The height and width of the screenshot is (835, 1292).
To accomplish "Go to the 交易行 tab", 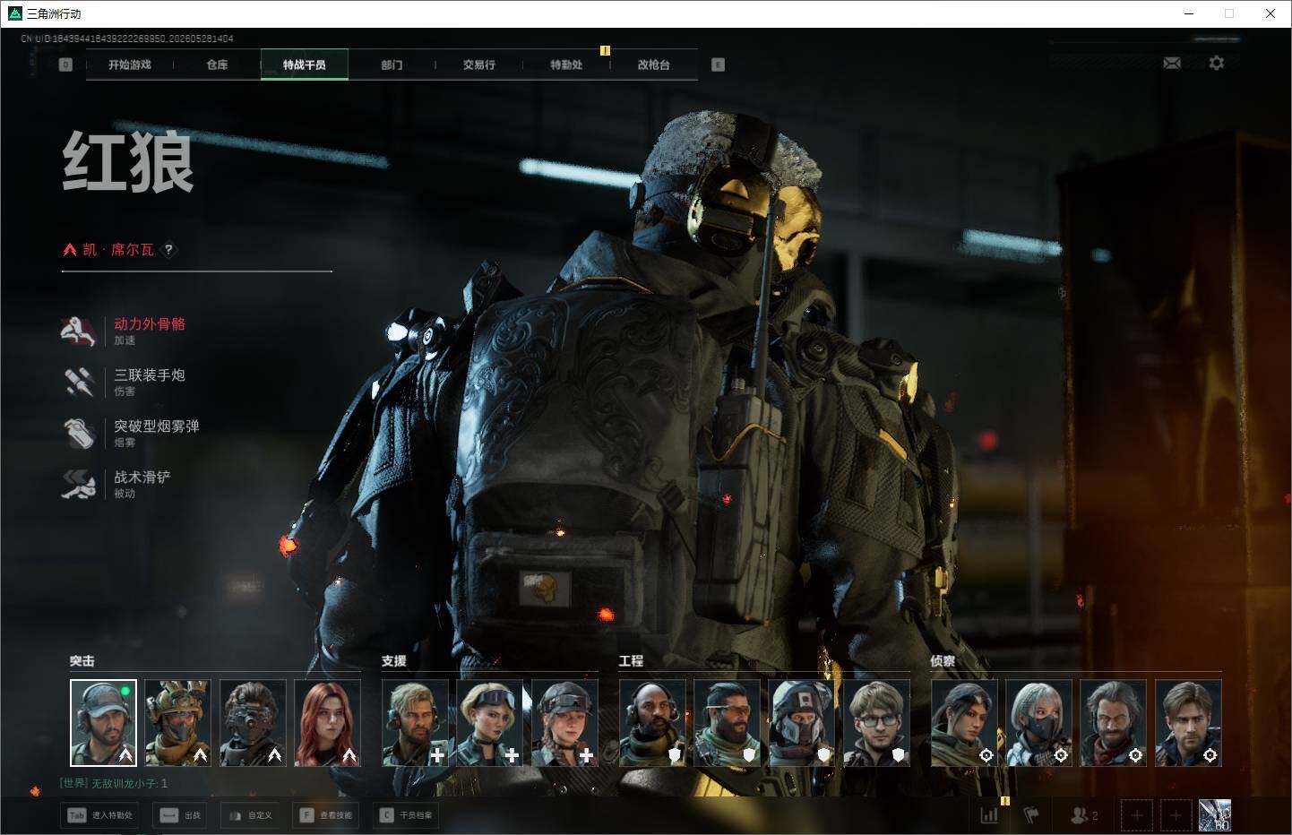I will pyautogui.click(x=479, y=65).
